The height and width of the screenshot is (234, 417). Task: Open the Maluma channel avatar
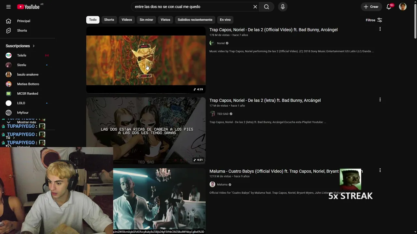[212, 184]
